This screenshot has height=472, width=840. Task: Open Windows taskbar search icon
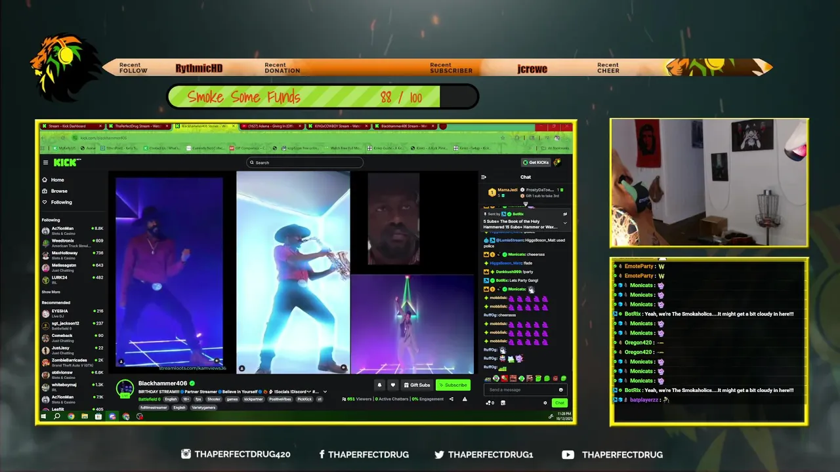(x=56, y=416)
